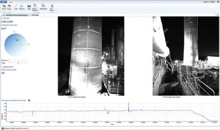
Task: Toggle Track edges automatically under right camera image
Action: [x=163, y=97]
